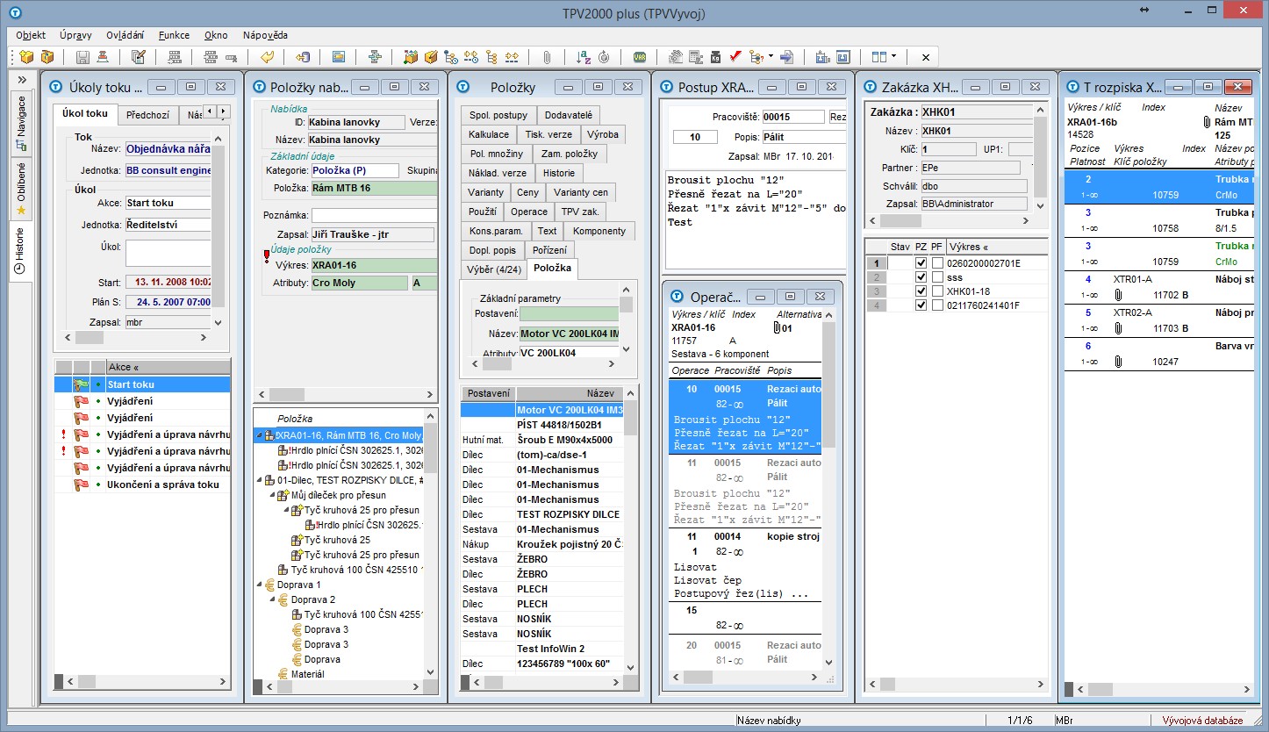This screenshot has width=1269, height=732.
Task: Collapse the Doprava 1 tree node
Action: click(259, 585)
